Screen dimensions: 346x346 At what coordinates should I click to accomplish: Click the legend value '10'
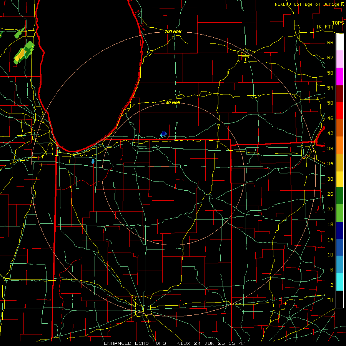(x=330, y=255)
